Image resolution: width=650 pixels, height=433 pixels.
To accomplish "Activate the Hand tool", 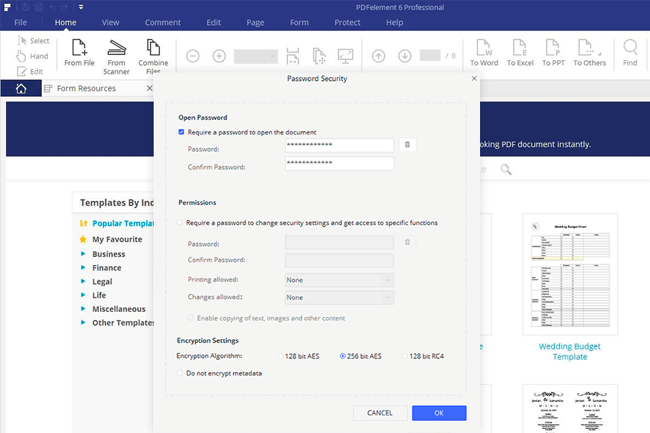I will point(32,56).
